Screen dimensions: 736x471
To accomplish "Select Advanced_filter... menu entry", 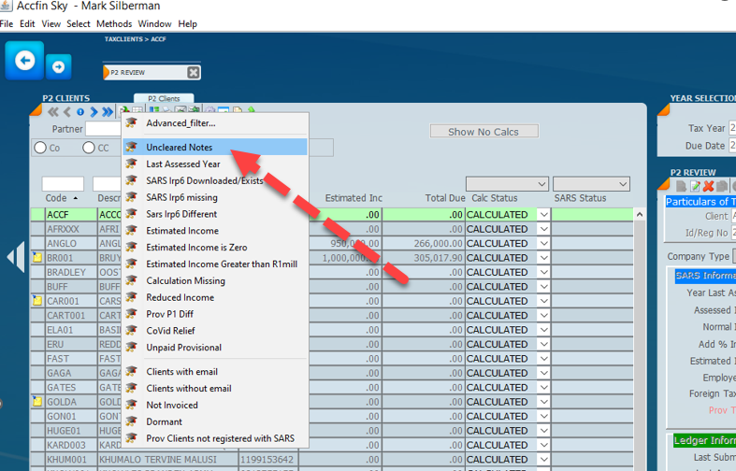I will tap(180, 123).
